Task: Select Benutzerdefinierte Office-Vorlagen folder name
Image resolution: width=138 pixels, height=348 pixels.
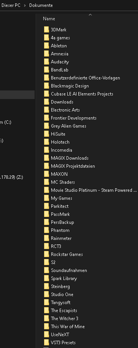Action: [x=86, y=78]
